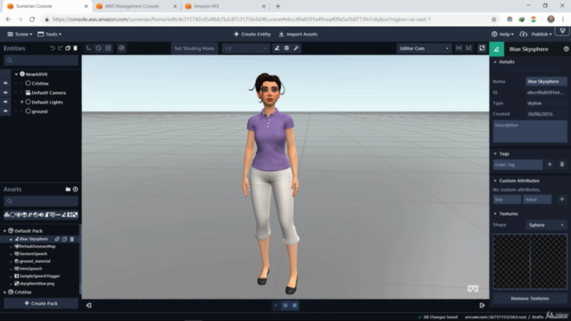Image resolution: width=571 pixels, height=321 pixels.
Task: Open the Publish menu
Action: pyautogui.click(x=536, y=34)
